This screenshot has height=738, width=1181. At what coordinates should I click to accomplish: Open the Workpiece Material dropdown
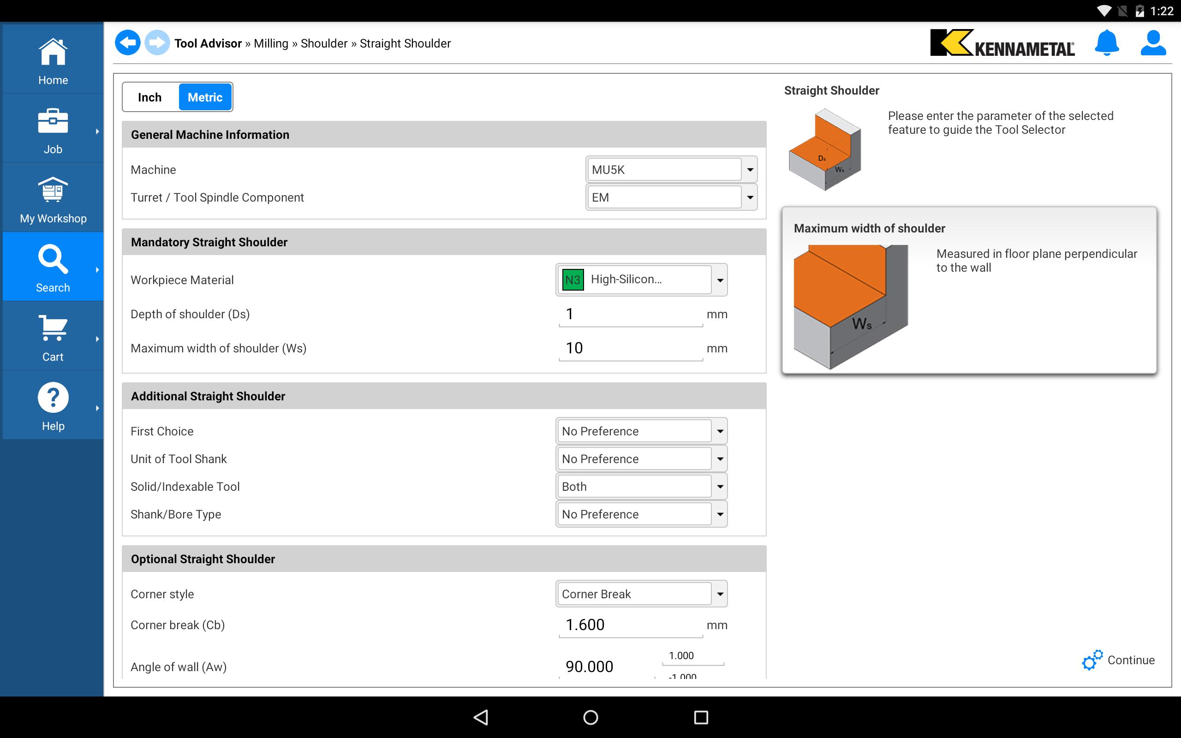641,280
